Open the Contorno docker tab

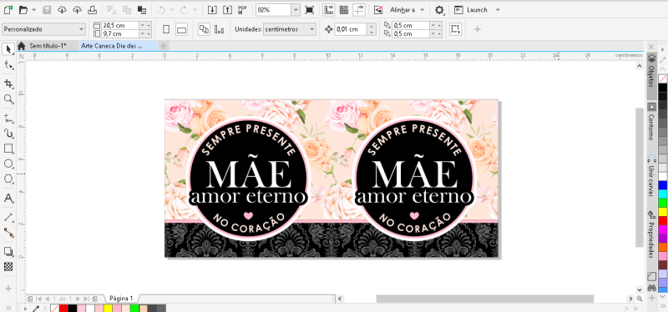pyautogui.click(x=651, y=122)
